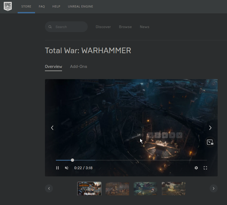The height and width of the screenshot is (205, 227).
Task: Click the Epic Games logo
Action: [x=8, y=6]
